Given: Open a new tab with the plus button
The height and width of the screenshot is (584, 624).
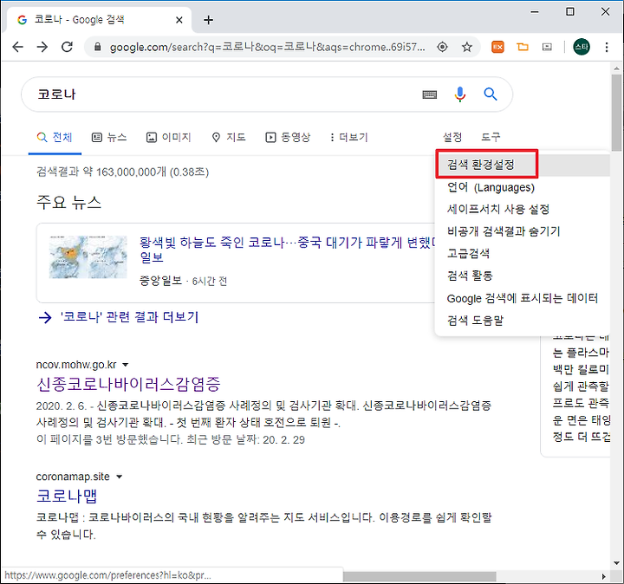Looking at the screenshot, I should (209, 20).
